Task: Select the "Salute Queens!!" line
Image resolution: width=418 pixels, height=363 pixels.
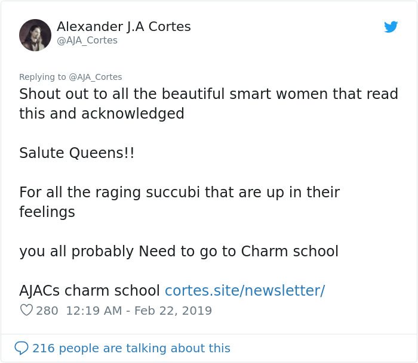Action: click(76, 153)
